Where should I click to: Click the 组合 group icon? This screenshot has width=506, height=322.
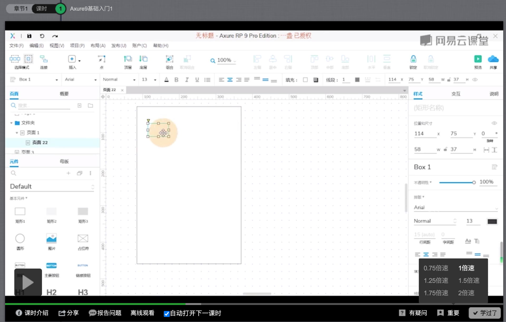(x=169, y=59)
